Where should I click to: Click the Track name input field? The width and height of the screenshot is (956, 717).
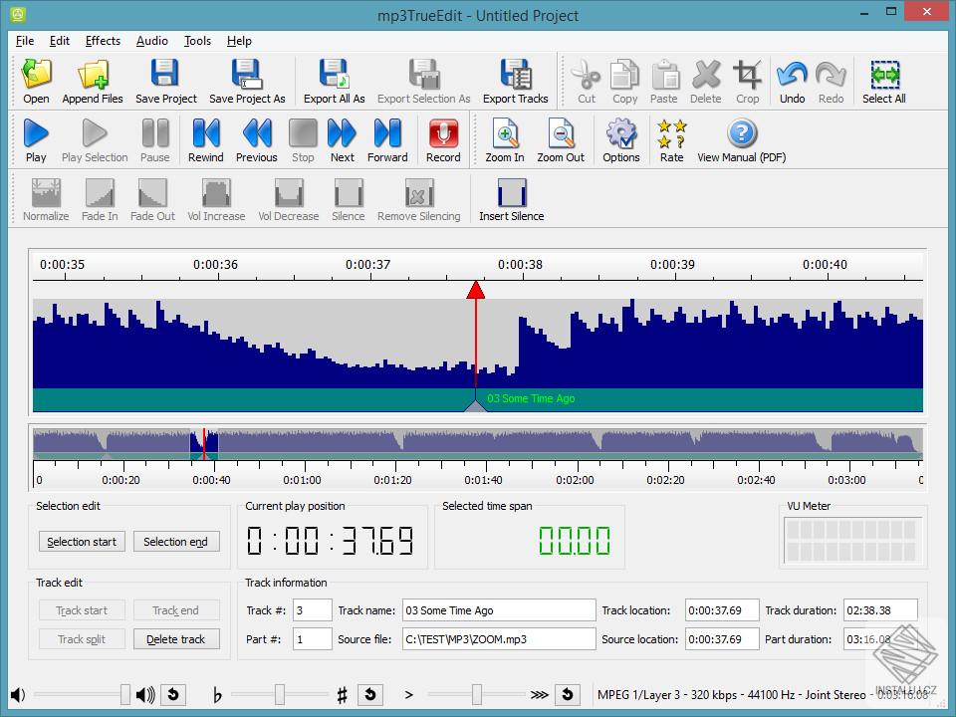(498, 610)
